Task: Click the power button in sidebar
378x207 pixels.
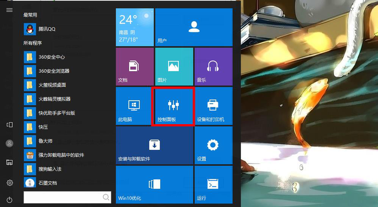Action: coord(9,200)
